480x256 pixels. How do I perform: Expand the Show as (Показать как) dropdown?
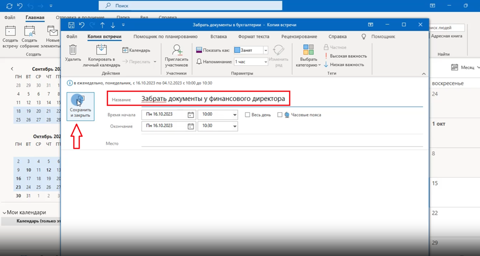coord(266,50)
